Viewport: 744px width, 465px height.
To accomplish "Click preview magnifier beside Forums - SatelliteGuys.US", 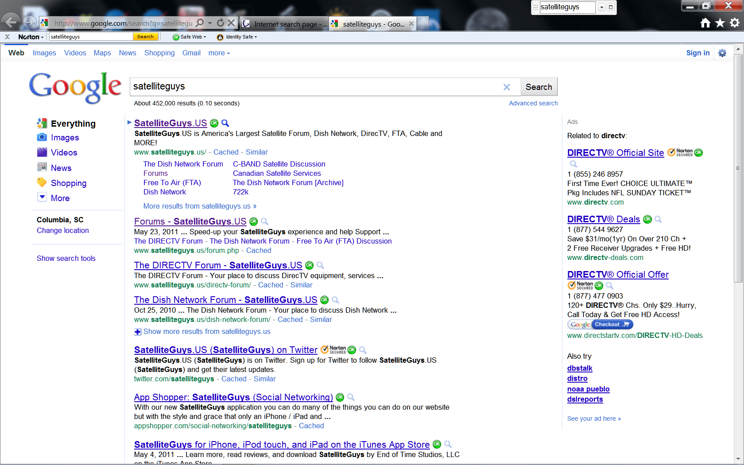I will (264, 221).
